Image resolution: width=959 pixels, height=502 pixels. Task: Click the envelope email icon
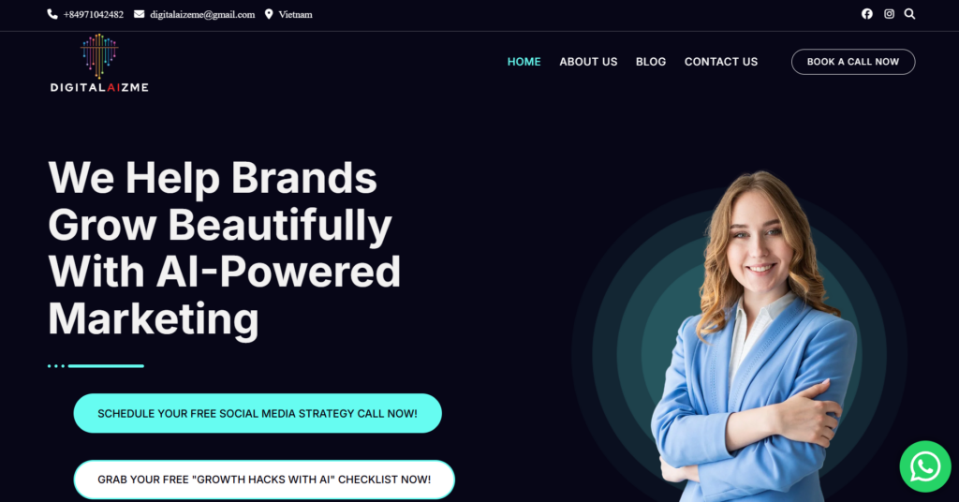(140, 14)
